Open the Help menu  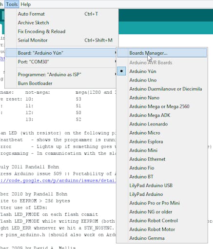(x=26, y=4)
